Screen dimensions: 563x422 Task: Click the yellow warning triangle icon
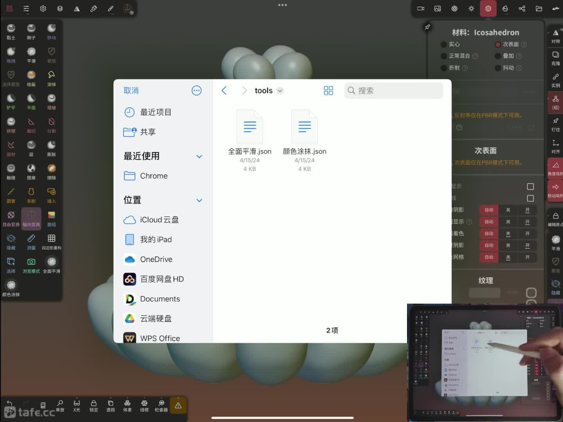(178, 406)
